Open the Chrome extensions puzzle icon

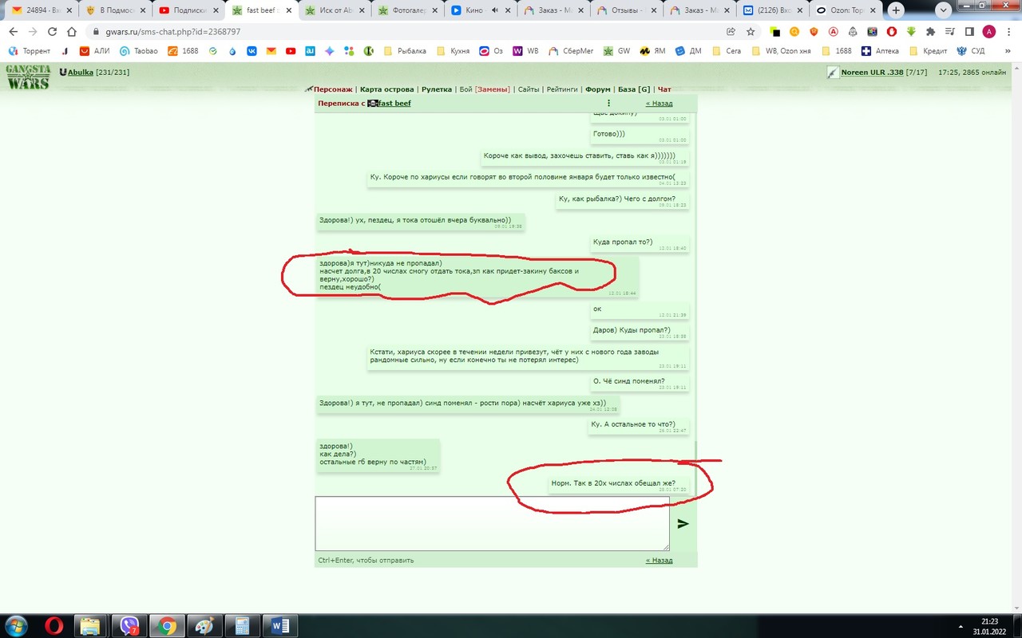[931, 32]
